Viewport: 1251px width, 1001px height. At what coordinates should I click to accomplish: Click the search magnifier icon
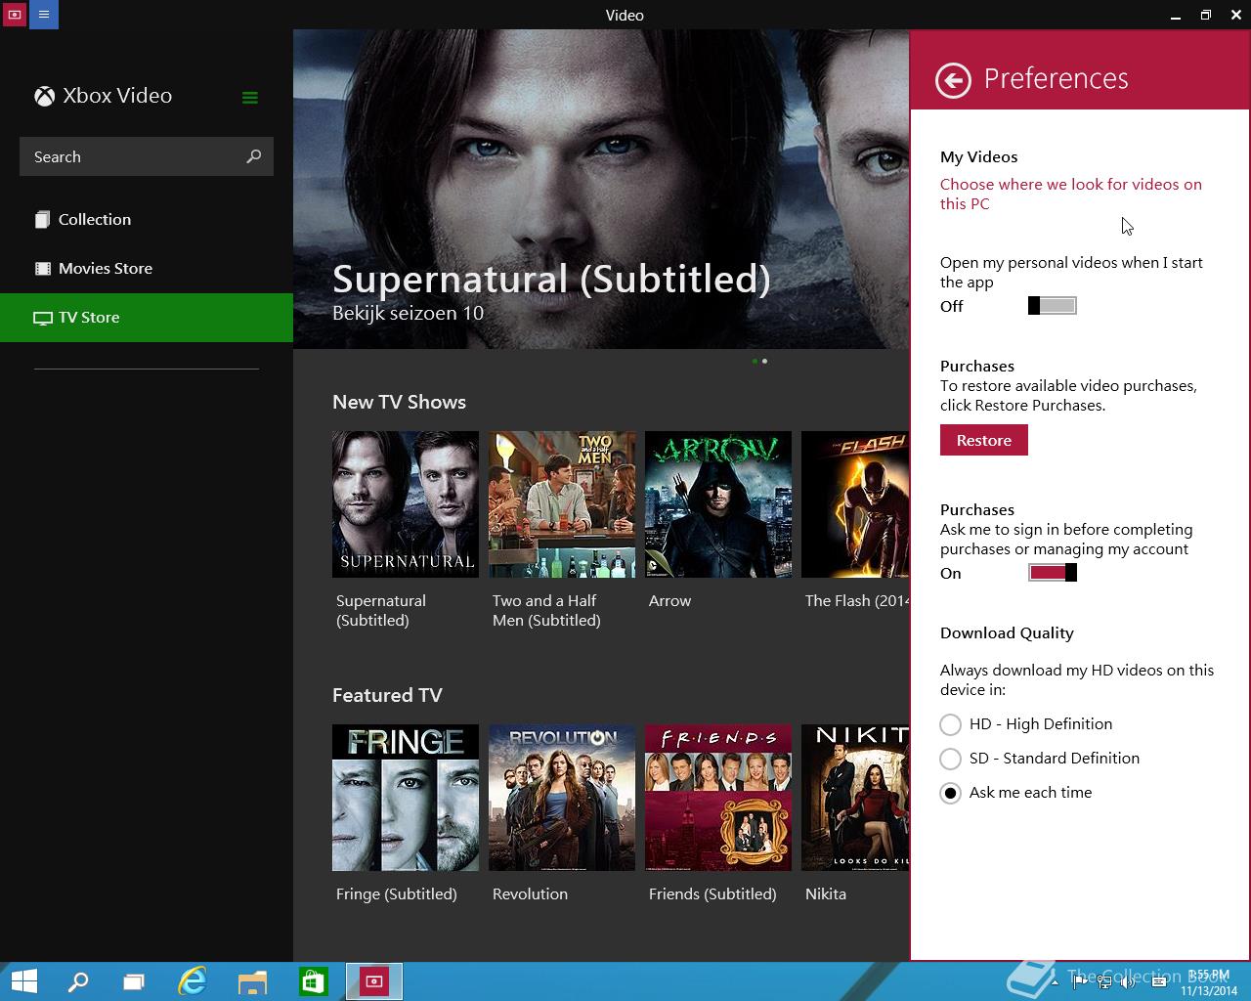[254, 156]
